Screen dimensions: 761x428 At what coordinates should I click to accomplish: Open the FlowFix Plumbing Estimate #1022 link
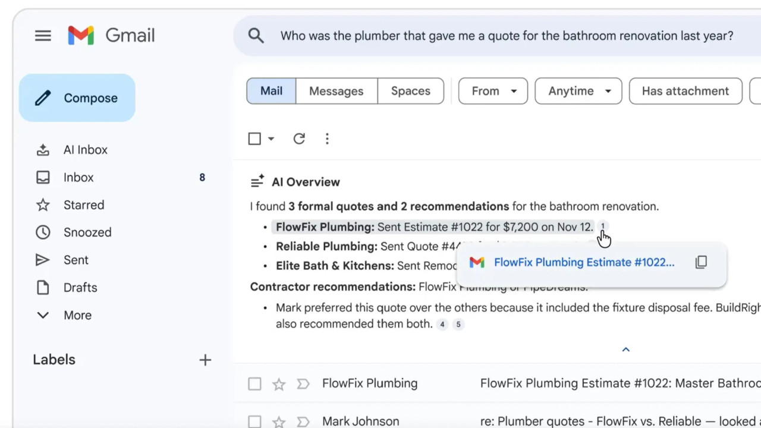pos(584,262)
